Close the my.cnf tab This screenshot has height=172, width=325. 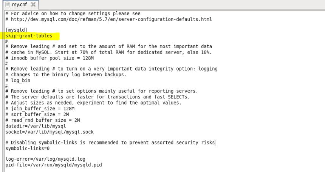[x=33, y=5]
